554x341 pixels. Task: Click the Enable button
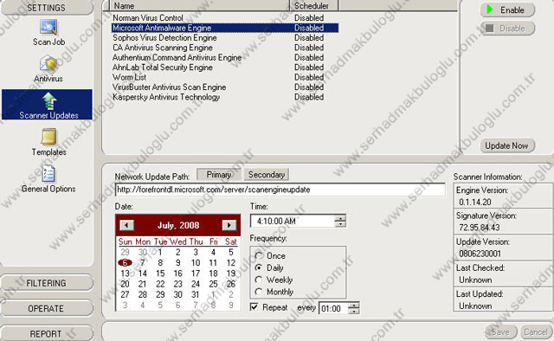pyautogui.click(x=507, y=10)
